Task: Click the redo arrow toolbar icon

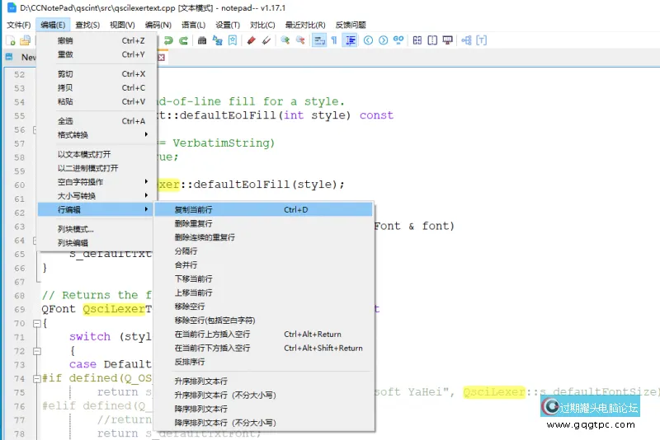Action: pyautogui.click(x=183, y=40)
